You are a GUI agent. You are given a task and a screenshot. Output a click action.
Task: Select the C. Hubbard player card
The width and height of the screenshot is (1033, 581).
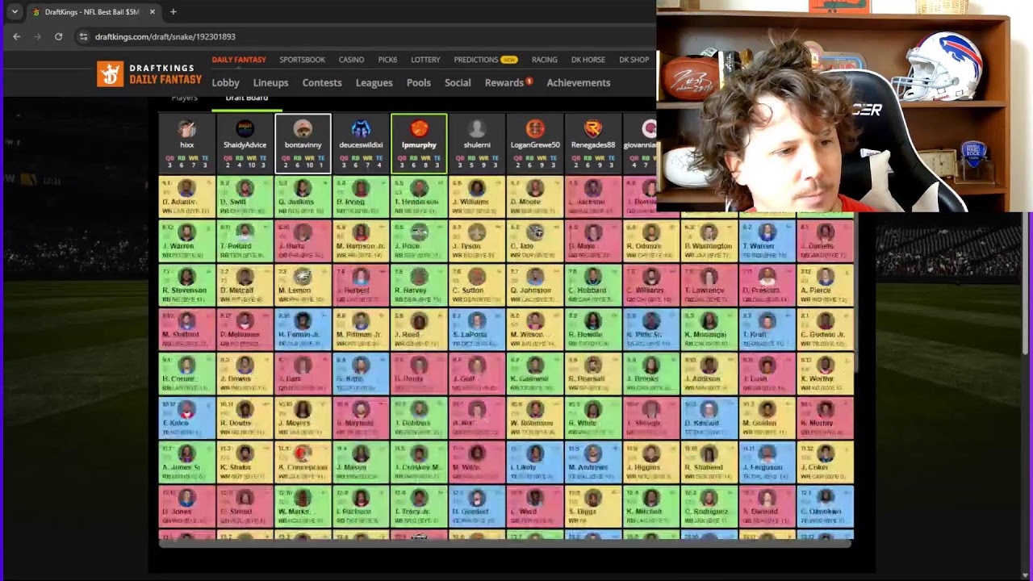click(x=593, y=286)
